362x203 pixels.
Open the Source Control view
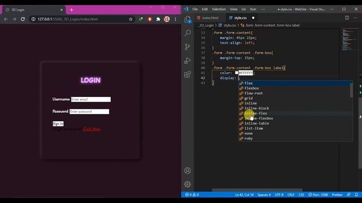(187, 47)
